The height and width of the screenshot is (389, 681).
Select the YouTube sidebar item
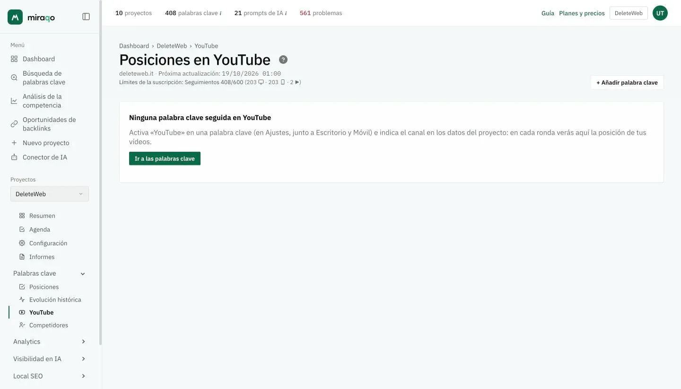point(41,312)
